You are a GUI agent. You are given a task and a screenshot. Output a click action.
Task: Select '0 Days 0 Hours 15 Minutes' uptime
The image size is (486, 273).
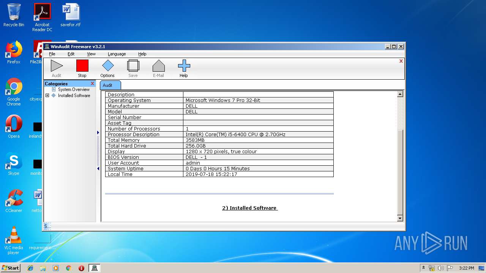(x=218, y=168)
